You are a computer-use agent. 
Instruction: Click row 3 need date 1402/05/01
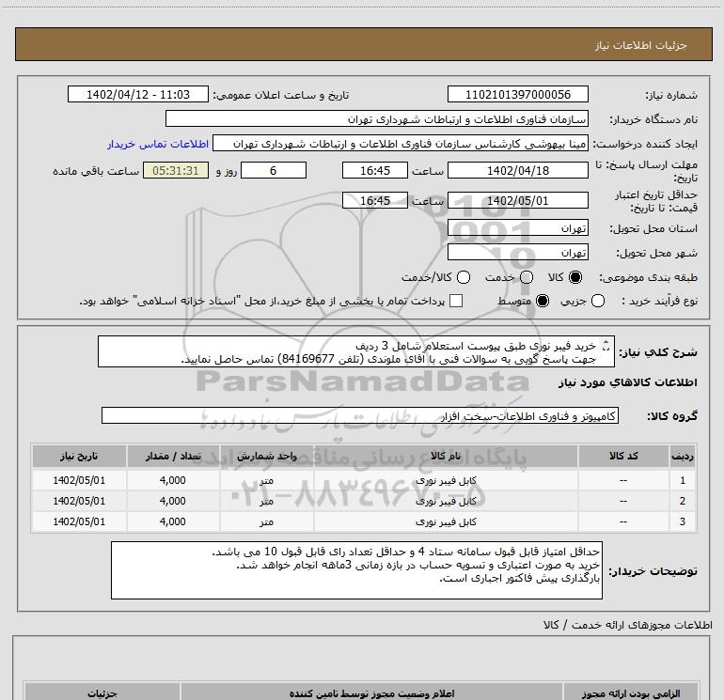click(x=79, y=521)
